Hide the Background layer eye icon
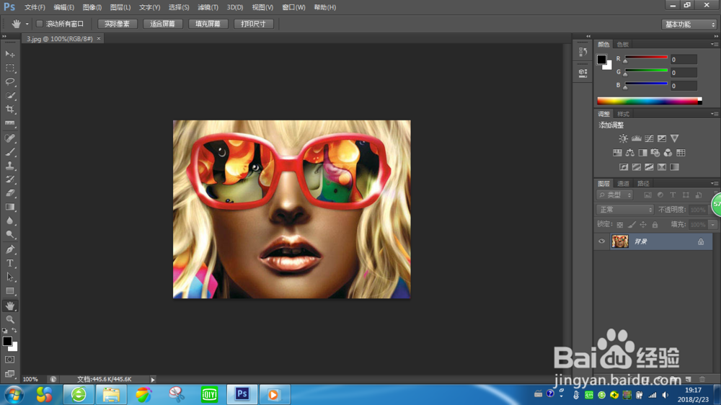This screenshot has height=405, width=721. tap(601, 241)
